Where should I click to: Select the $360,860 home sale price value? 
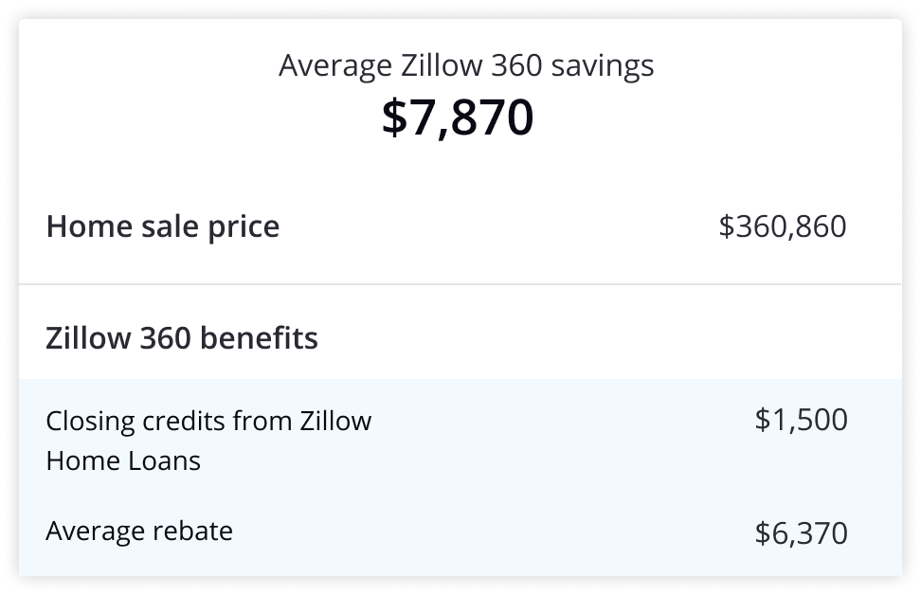point(783,226)
